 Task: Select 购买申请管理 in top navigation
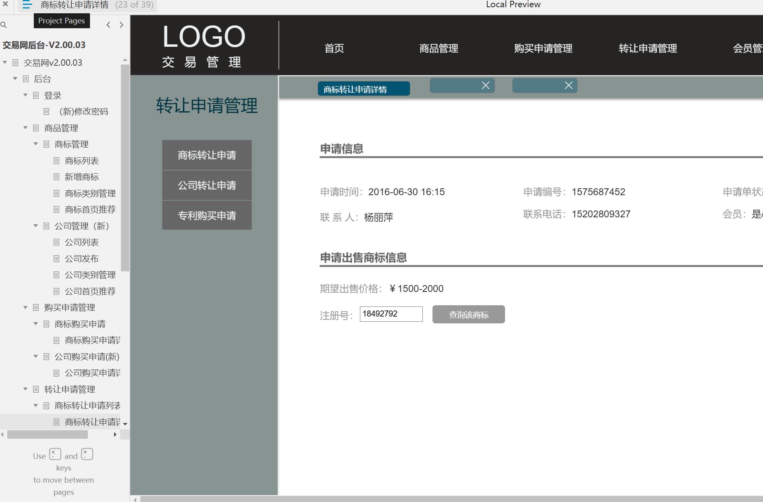[x=543, y=48]
